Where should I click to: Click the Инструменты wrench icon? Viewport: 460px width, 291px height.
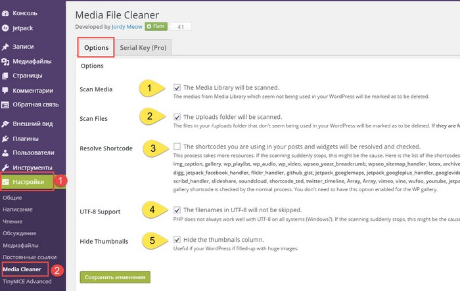coord(5,168)
